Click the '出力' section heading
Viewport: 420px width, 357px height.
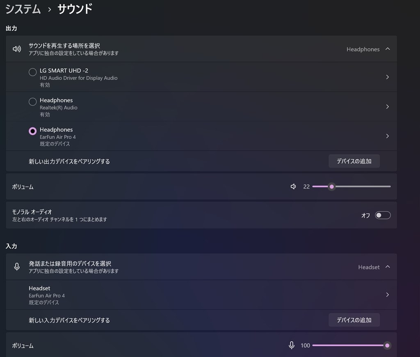tap(11, 28)
